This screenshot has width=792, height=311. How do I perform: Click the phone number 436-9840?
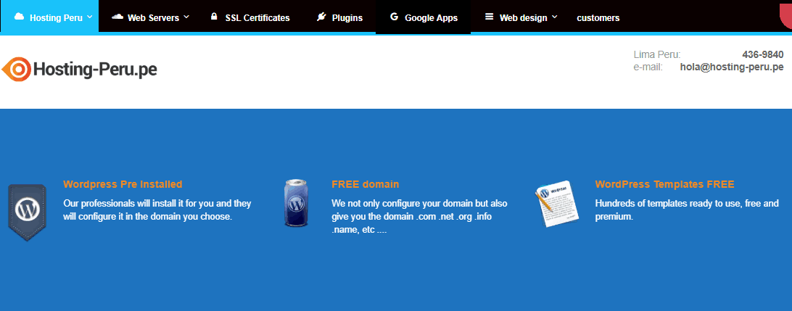pos(763,54)
